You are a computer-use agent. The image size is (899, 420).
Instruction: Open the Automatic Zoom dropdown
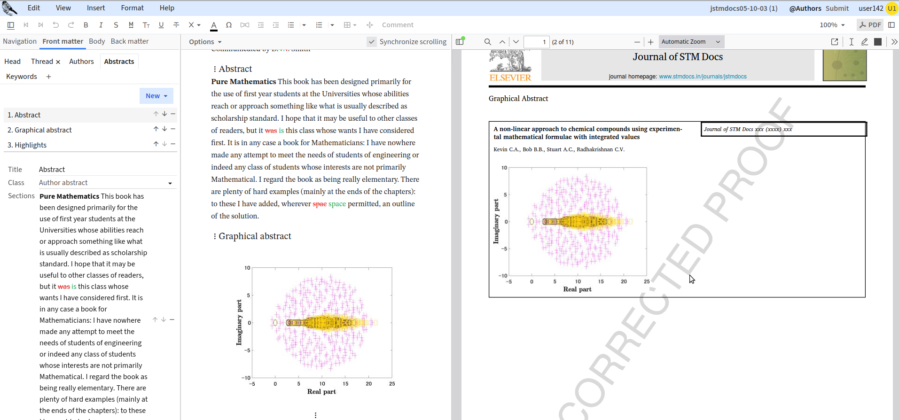point(691,42)
